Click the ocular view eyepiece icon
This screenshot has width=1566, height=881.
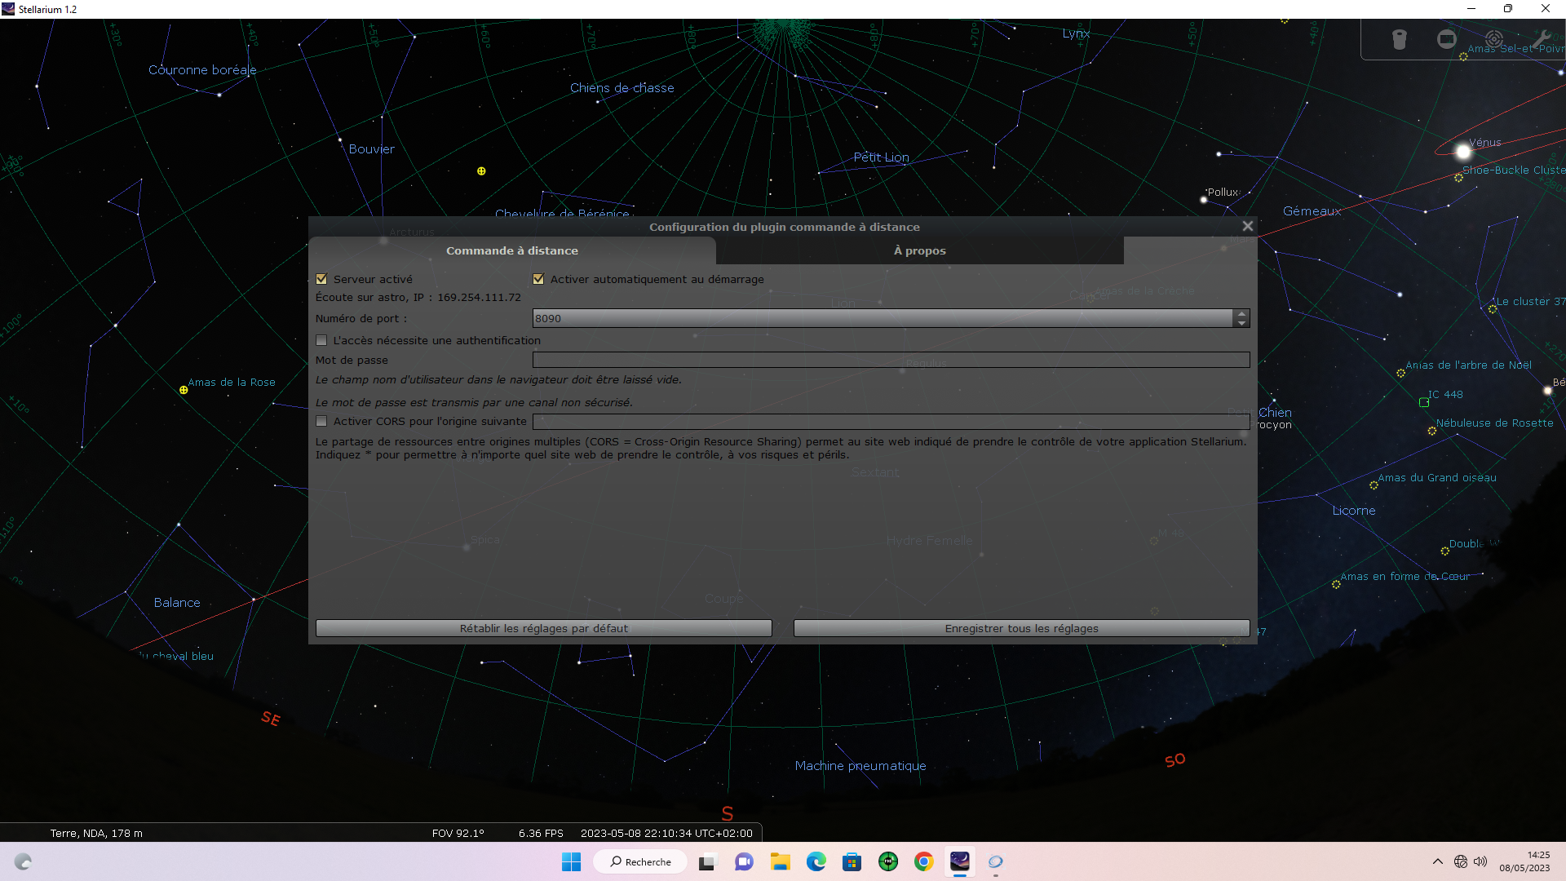[1400, 39]
